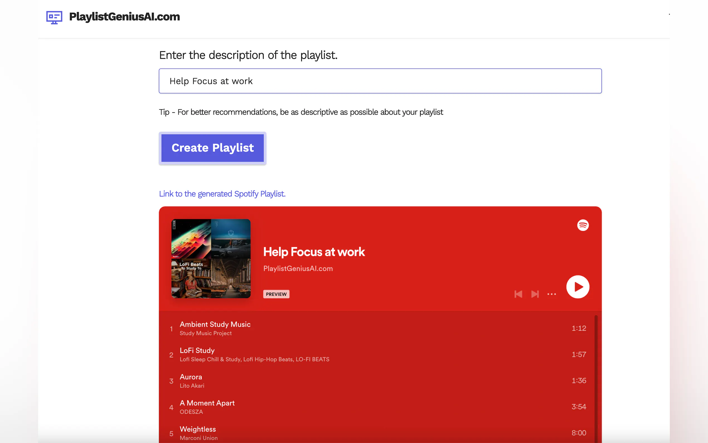
Task: Open the generated Spotify Playlist link
Action: point(222,194)
